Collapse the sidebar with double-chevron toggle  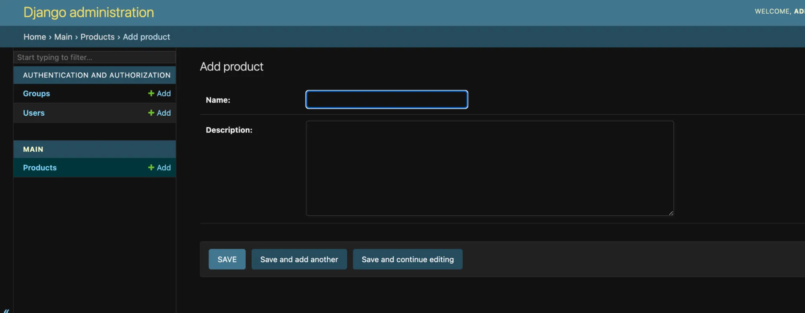(x=6, y=311)
